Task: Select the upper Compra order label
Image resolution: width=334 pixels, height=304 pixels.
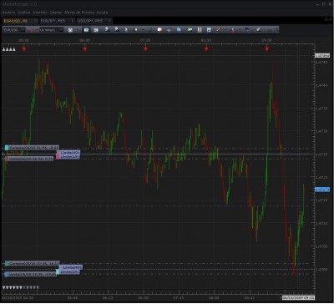Action: (32, 148)
